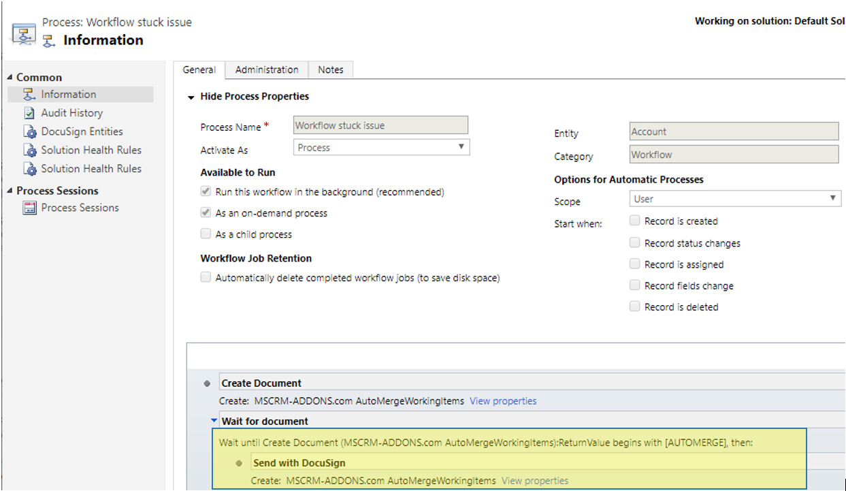Click the DocuSign Entities gear icon
846x491 pixels.
point(29,131)
